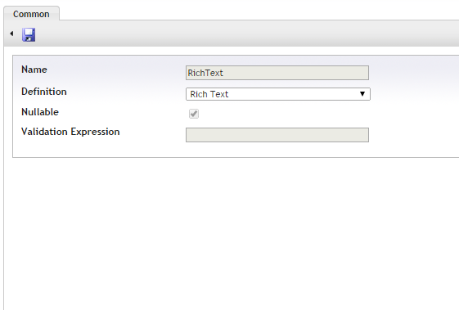The image size is (459, 310).
Task: Click the grey checkmark next to Nullable
Action: 194,114
